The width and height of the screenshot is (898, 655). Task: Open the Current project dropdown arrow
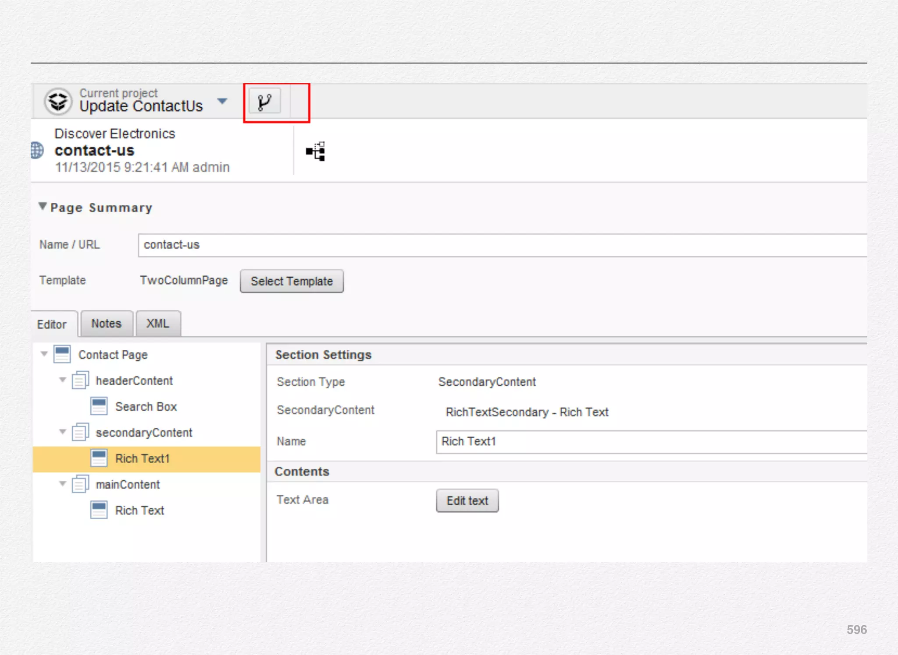[222, 102]
